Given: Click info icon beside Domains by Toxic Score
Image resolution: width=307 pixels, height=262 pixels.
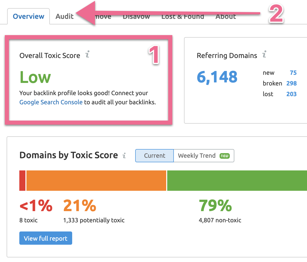Looking at the screenshot, I should 124,155.
